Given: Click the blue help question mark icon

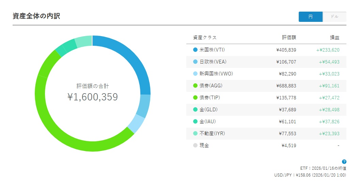Looking at the screenshot, I should [x=344, y=162].
